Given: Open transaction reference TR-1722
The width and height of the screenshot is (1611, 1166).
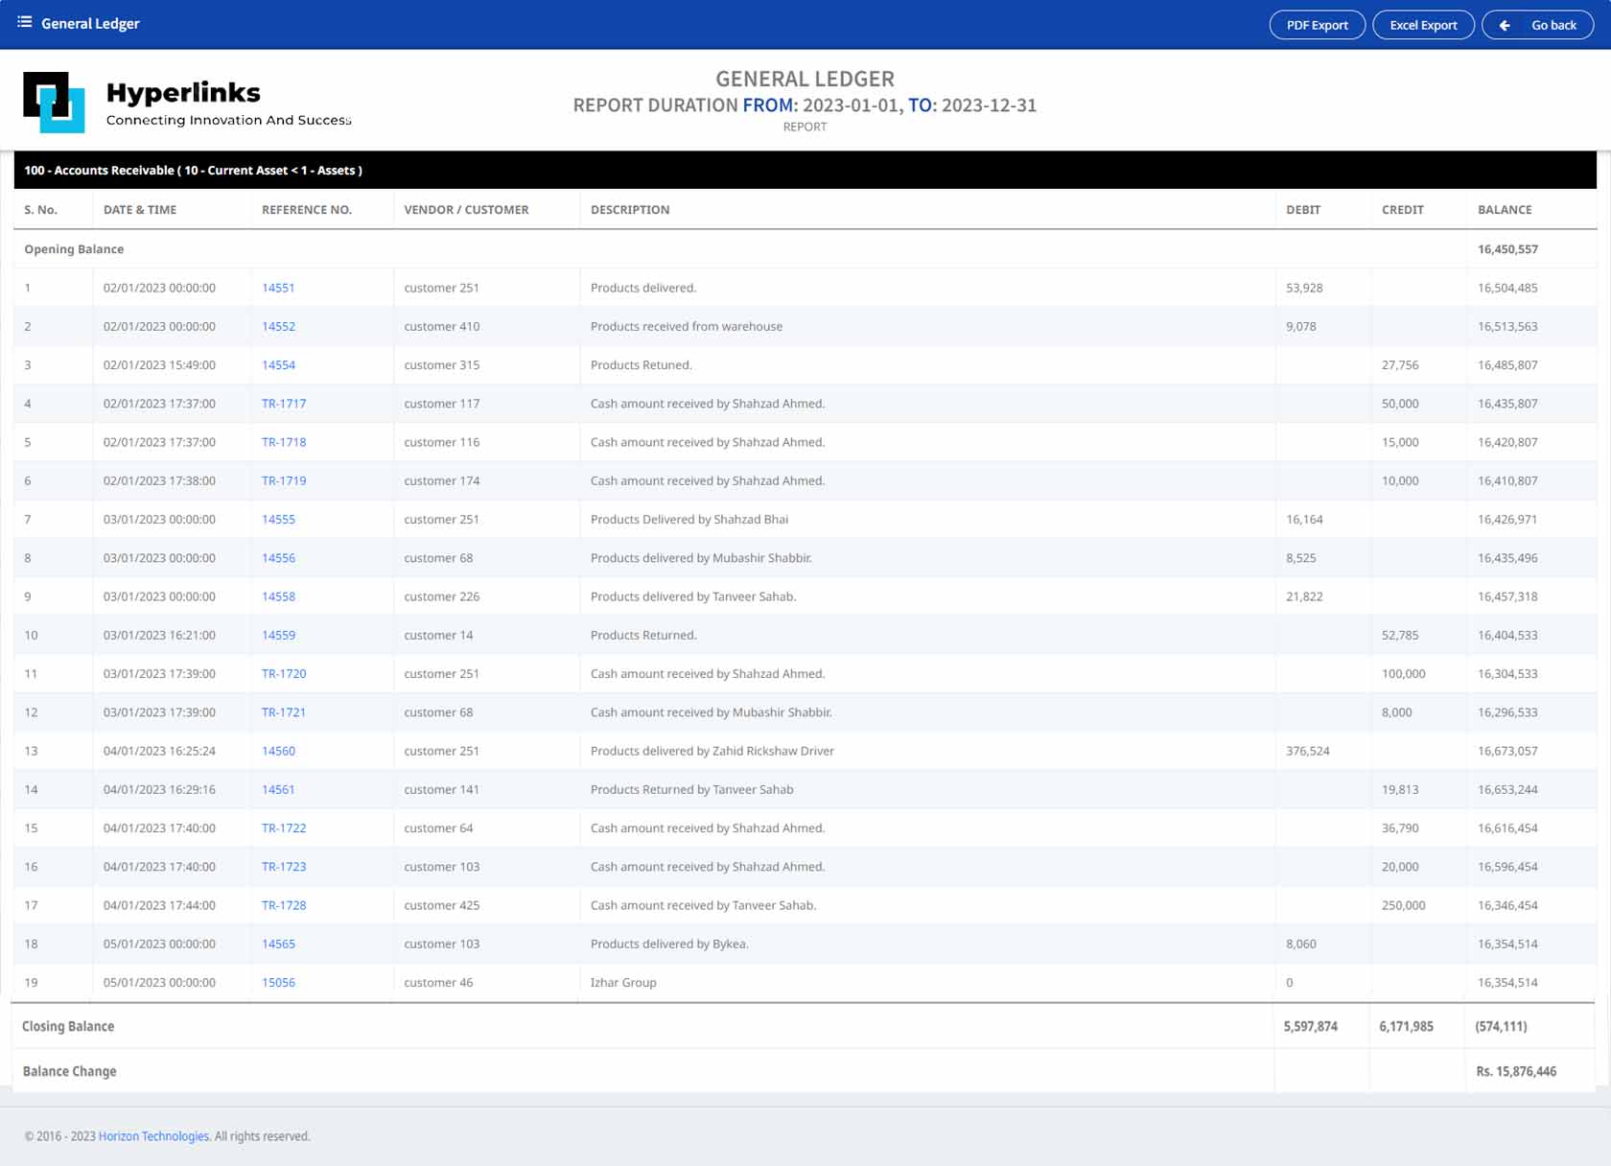Looking at the screenshot, I should click(284, 828).
